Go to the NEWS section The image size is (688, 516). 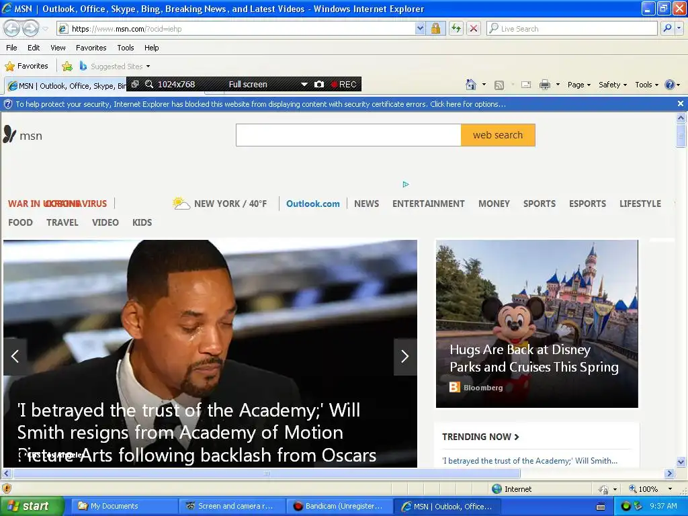click(x=366, y=204)
